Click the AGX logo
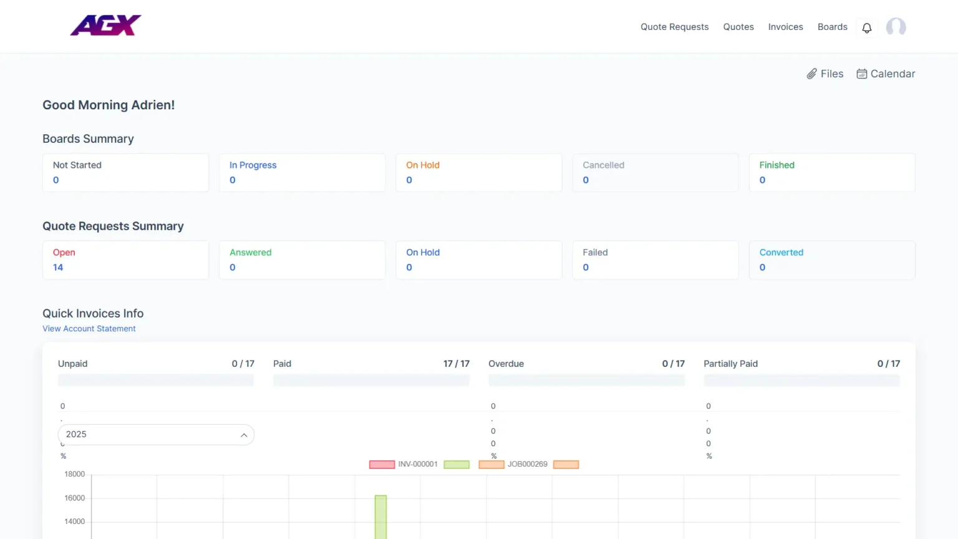Viewport: 958px width, 539px height. coord(105,26)
